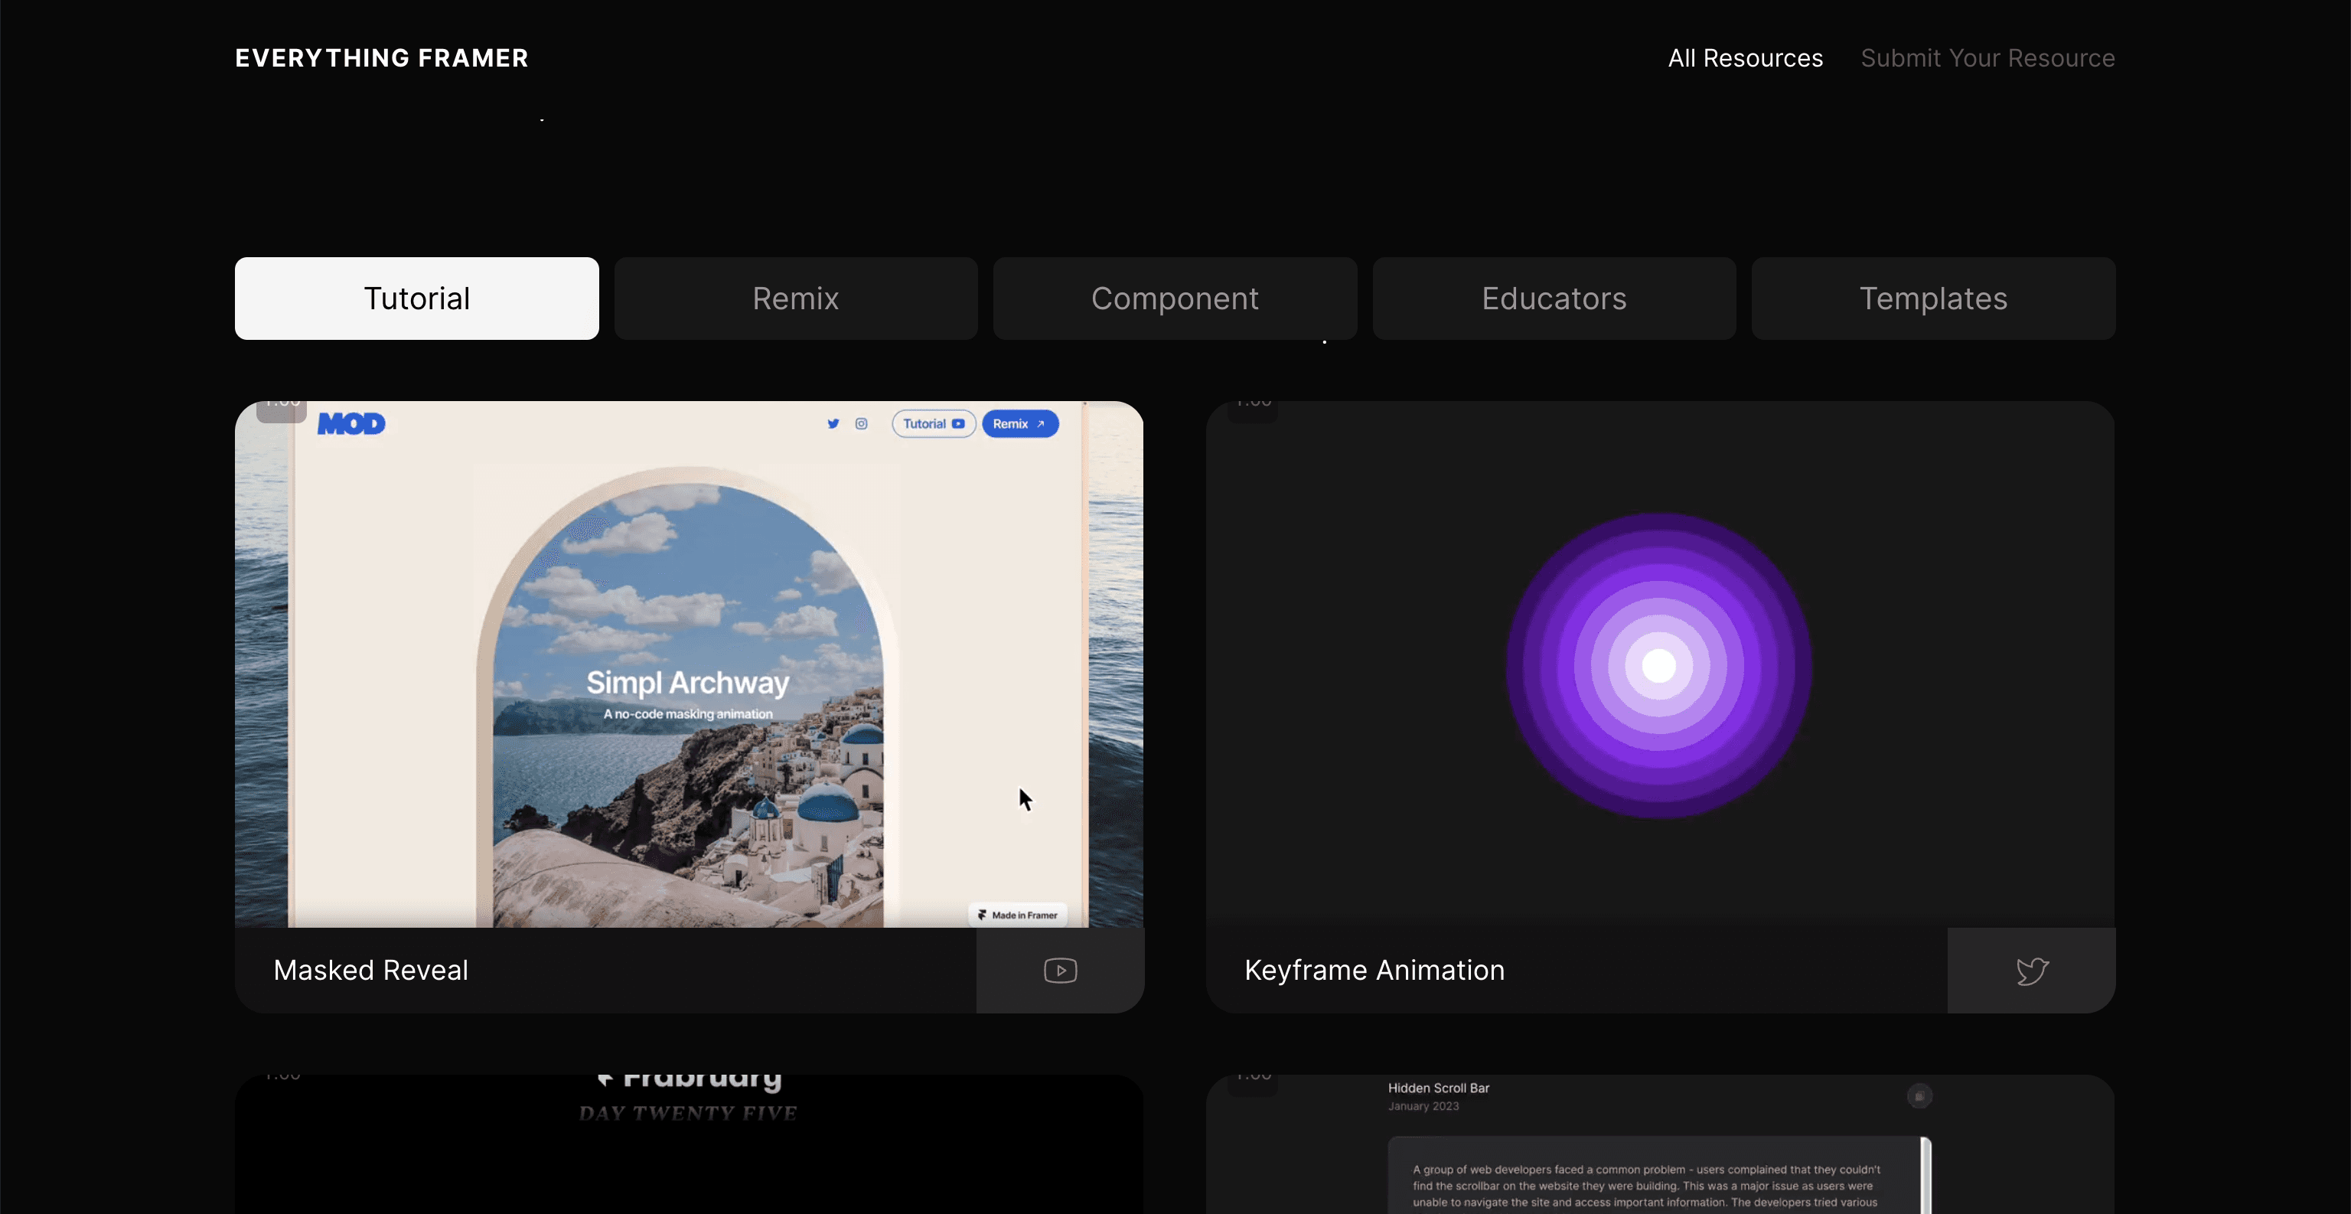Viewport: 2351px width, 1214px height.
Task: Select the Tutorial category tab
Action: [x=416, y=299]
